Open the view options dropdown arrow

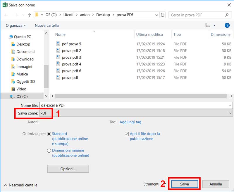(214, 25)
